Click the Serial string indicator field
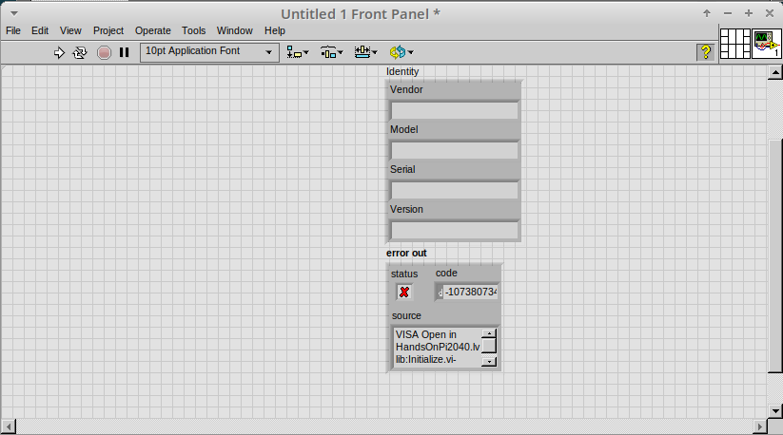 [455, 190]
